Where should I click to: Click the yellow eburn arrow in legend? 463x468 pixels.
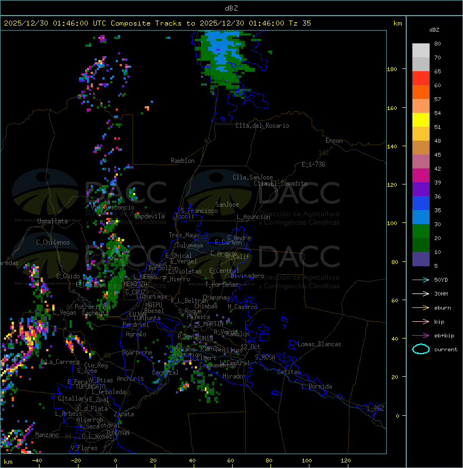pos(421,308)
